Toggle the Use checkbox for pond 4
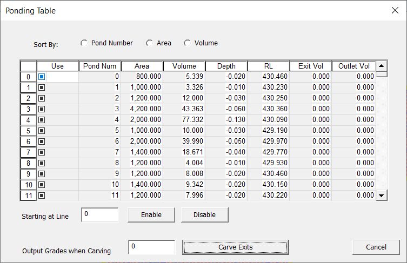 pos(42,120)
